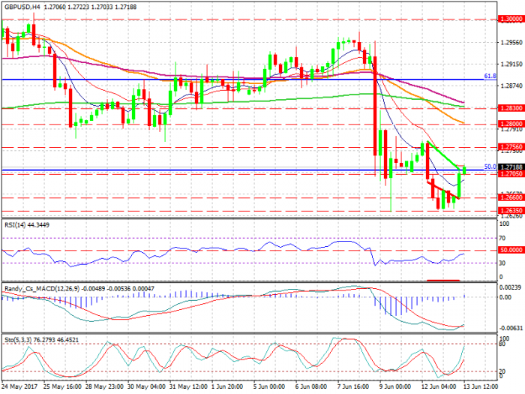The width and height of the screenshot is (525, 394).
Task: Click the 30 May 04:00 time label
Action: pos(147,386)
